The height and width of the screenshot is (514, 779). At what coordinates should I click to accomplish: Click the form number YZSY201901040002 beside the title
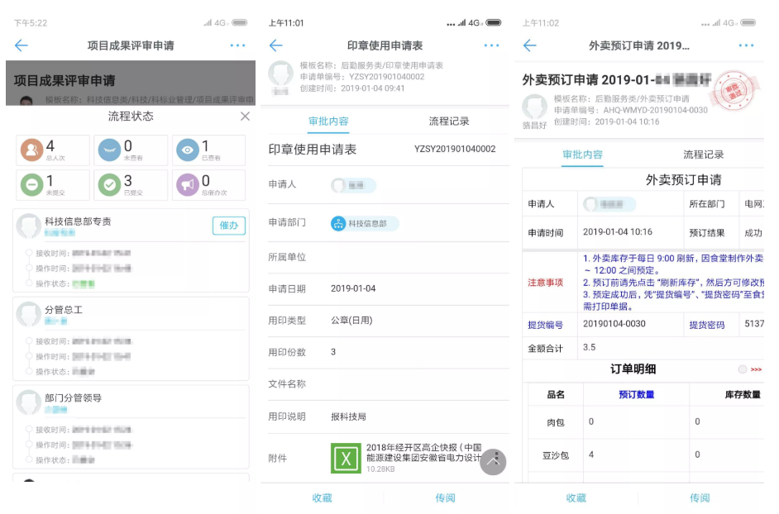pyautogui.click(x=455, y=149)
